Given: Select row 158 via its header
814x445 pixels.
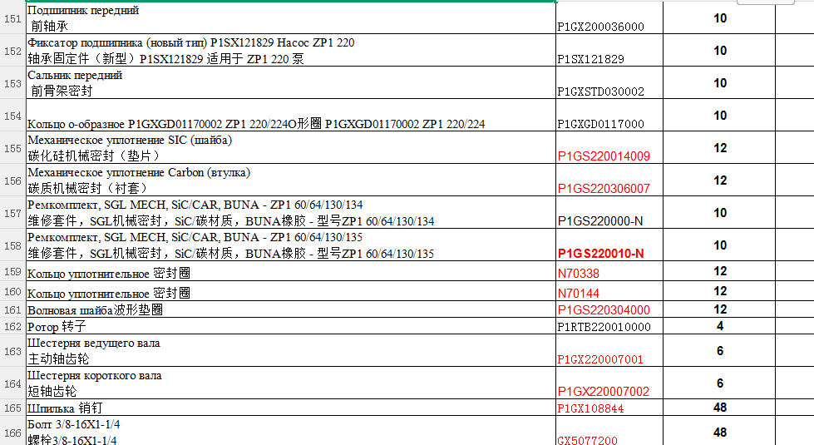Looking at the screenshot, I should (12, 245).
